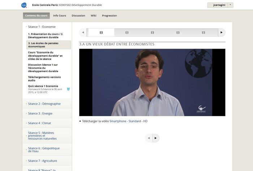
Task: Collapse the Séance 1 : Economie section
Action: [x=42, y=27]
